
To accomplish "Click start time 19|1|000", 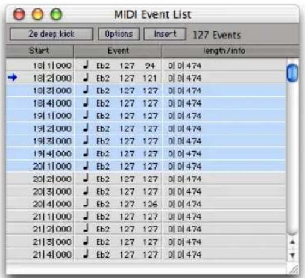I will [52, 116].
